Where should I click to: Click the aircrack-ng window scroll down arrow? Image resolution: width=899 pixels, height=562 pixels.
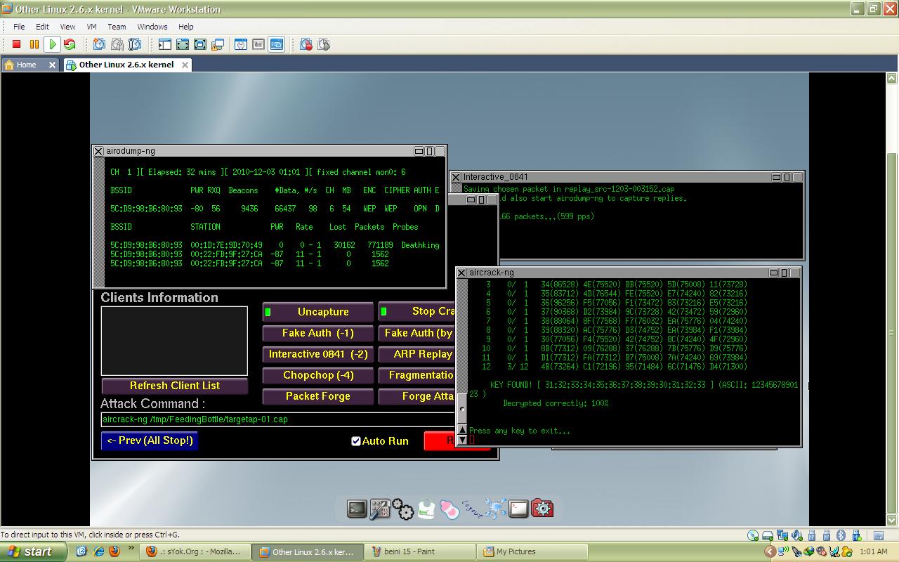[x=461, y=440]
